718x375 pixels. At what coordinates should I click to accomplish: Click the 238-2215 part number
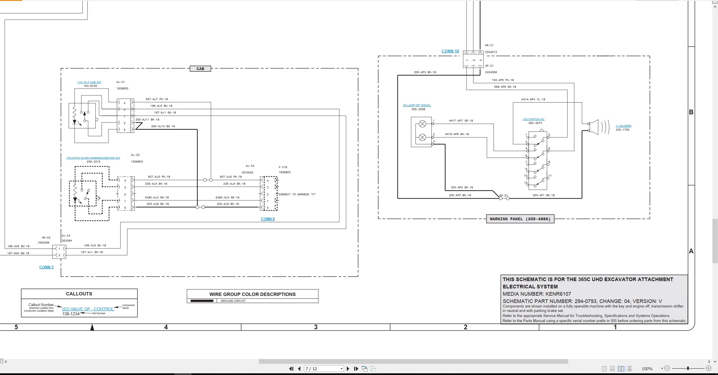[93, 162]
